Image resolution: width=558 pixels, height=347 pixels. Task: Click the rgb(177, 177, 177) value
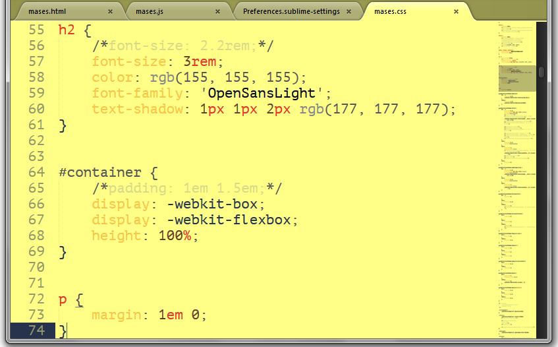pos(374,109)
